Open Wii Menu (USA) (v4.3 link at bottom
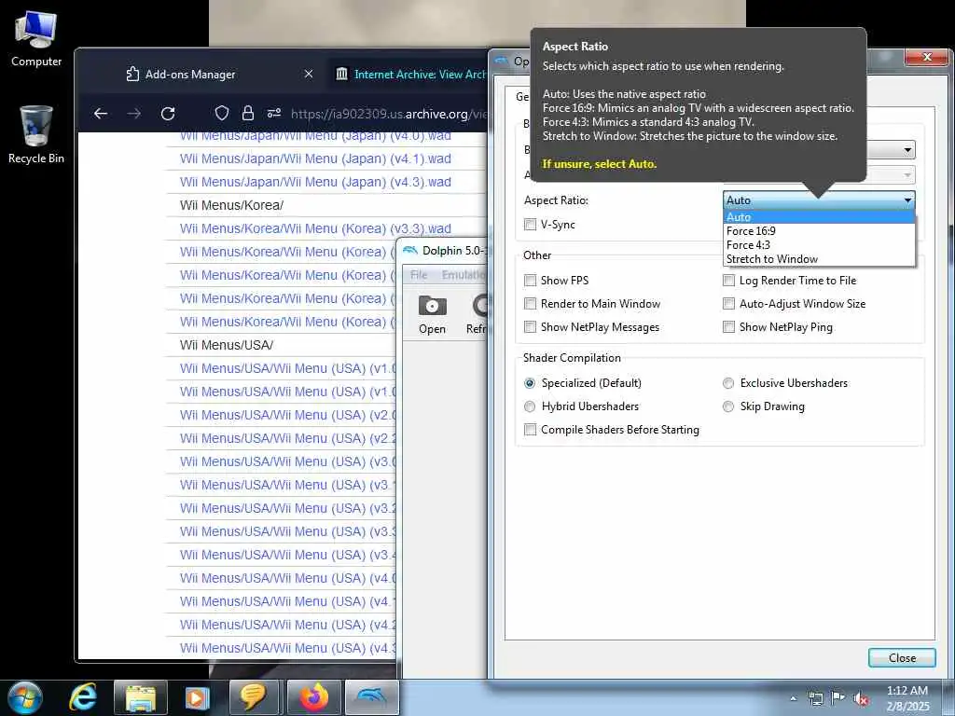The width and height of the screenshot is (955, 716). (287, 648)
